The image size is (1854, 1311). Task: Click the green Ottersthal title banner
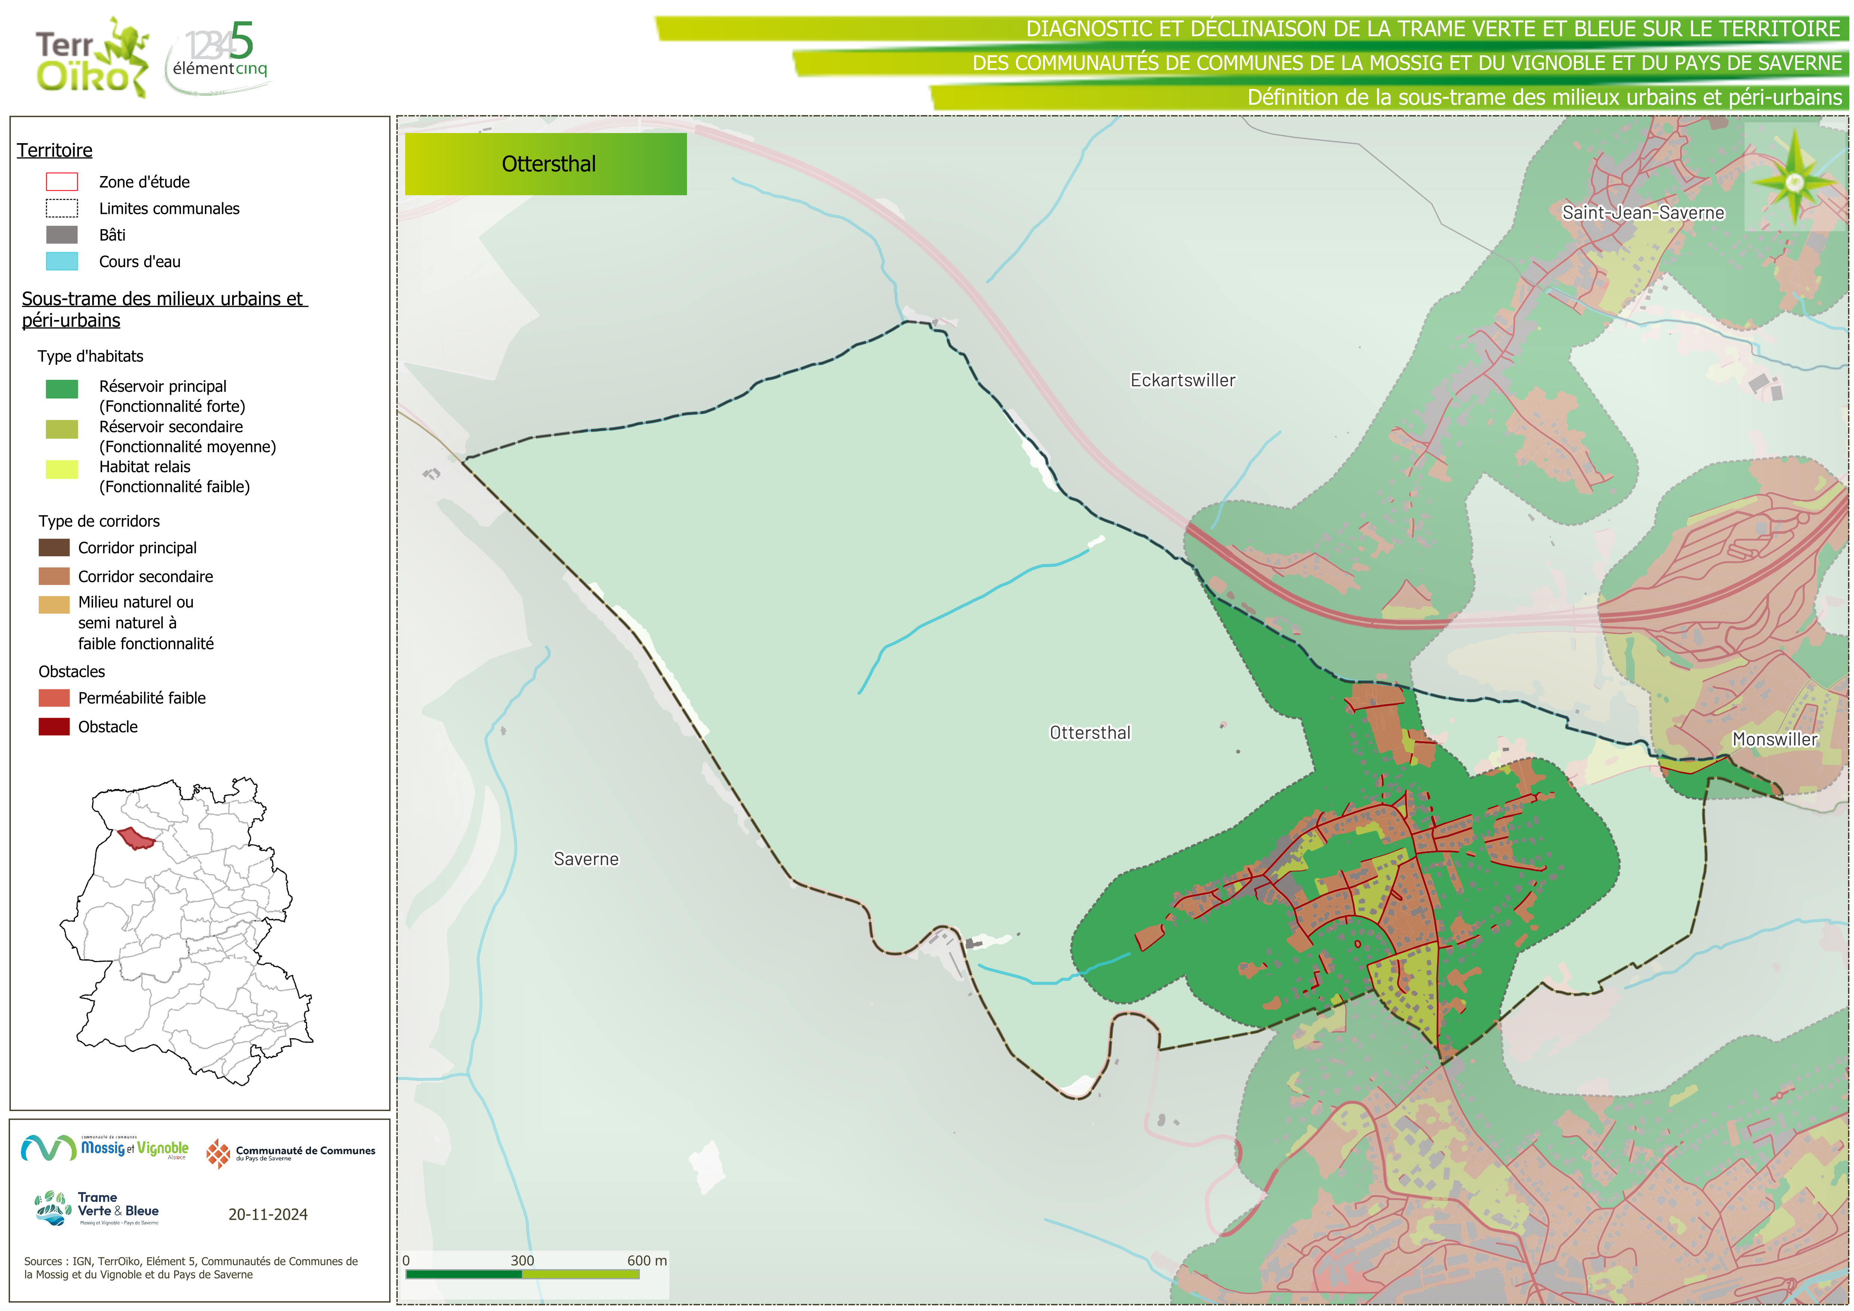click(546, 164)
